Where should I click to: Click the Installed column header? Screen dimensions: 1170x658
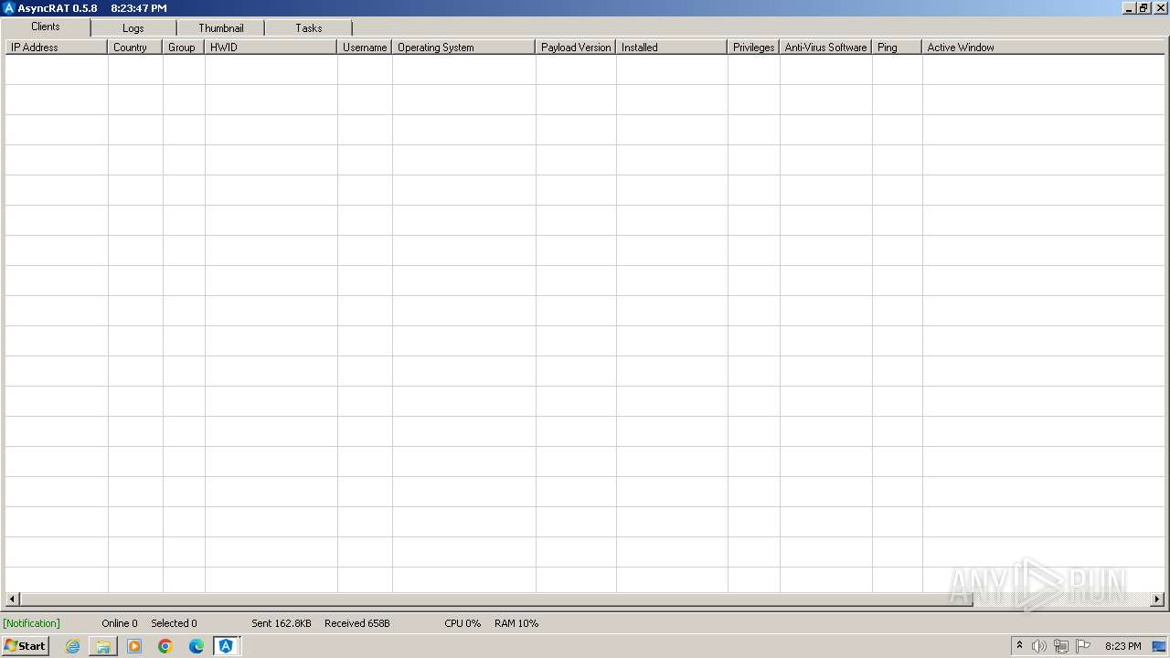[672, 48]
